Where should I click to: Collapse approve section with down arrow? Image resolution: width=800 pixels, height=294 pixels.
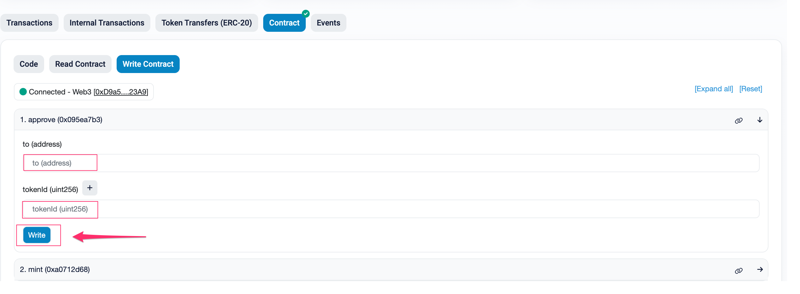tap(760, 120)
